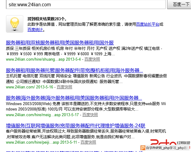The image size is (191, 152).
Task: Click the orange P icon beside 自学PHP网
Action: pos(143,148)
